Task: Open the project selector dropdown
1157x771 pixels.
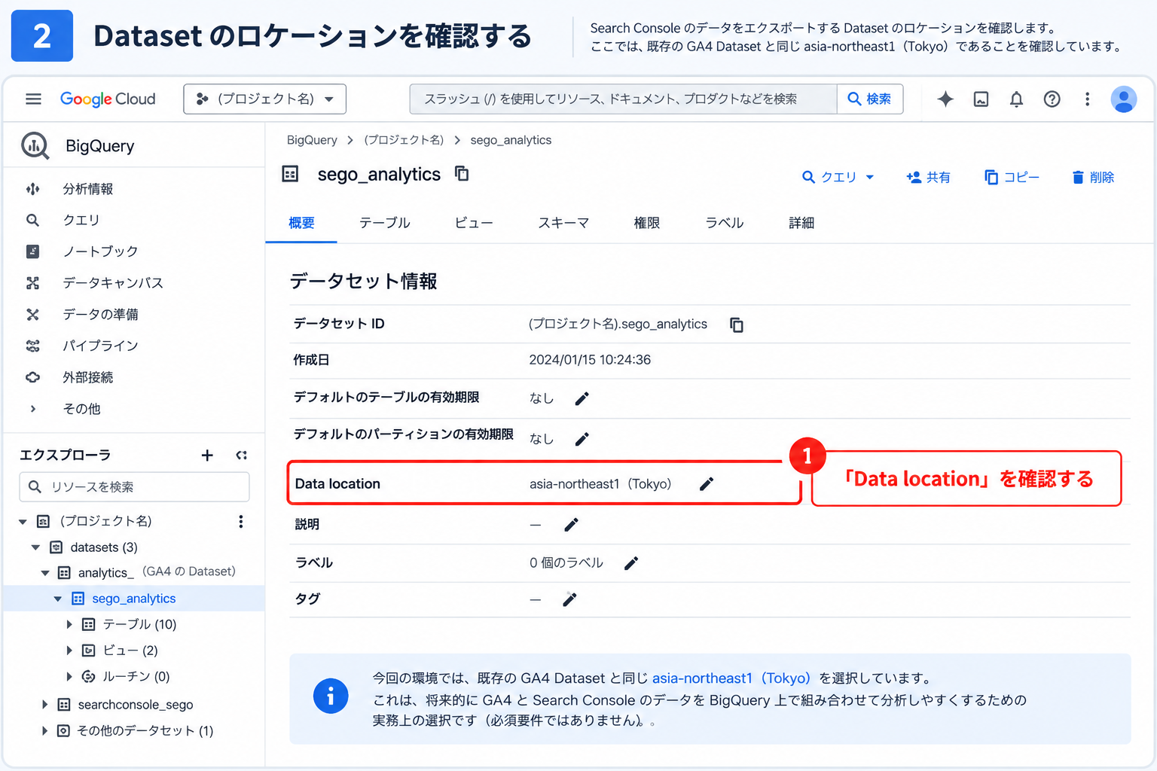Action: pyautogui.click(x=264, y=99)
